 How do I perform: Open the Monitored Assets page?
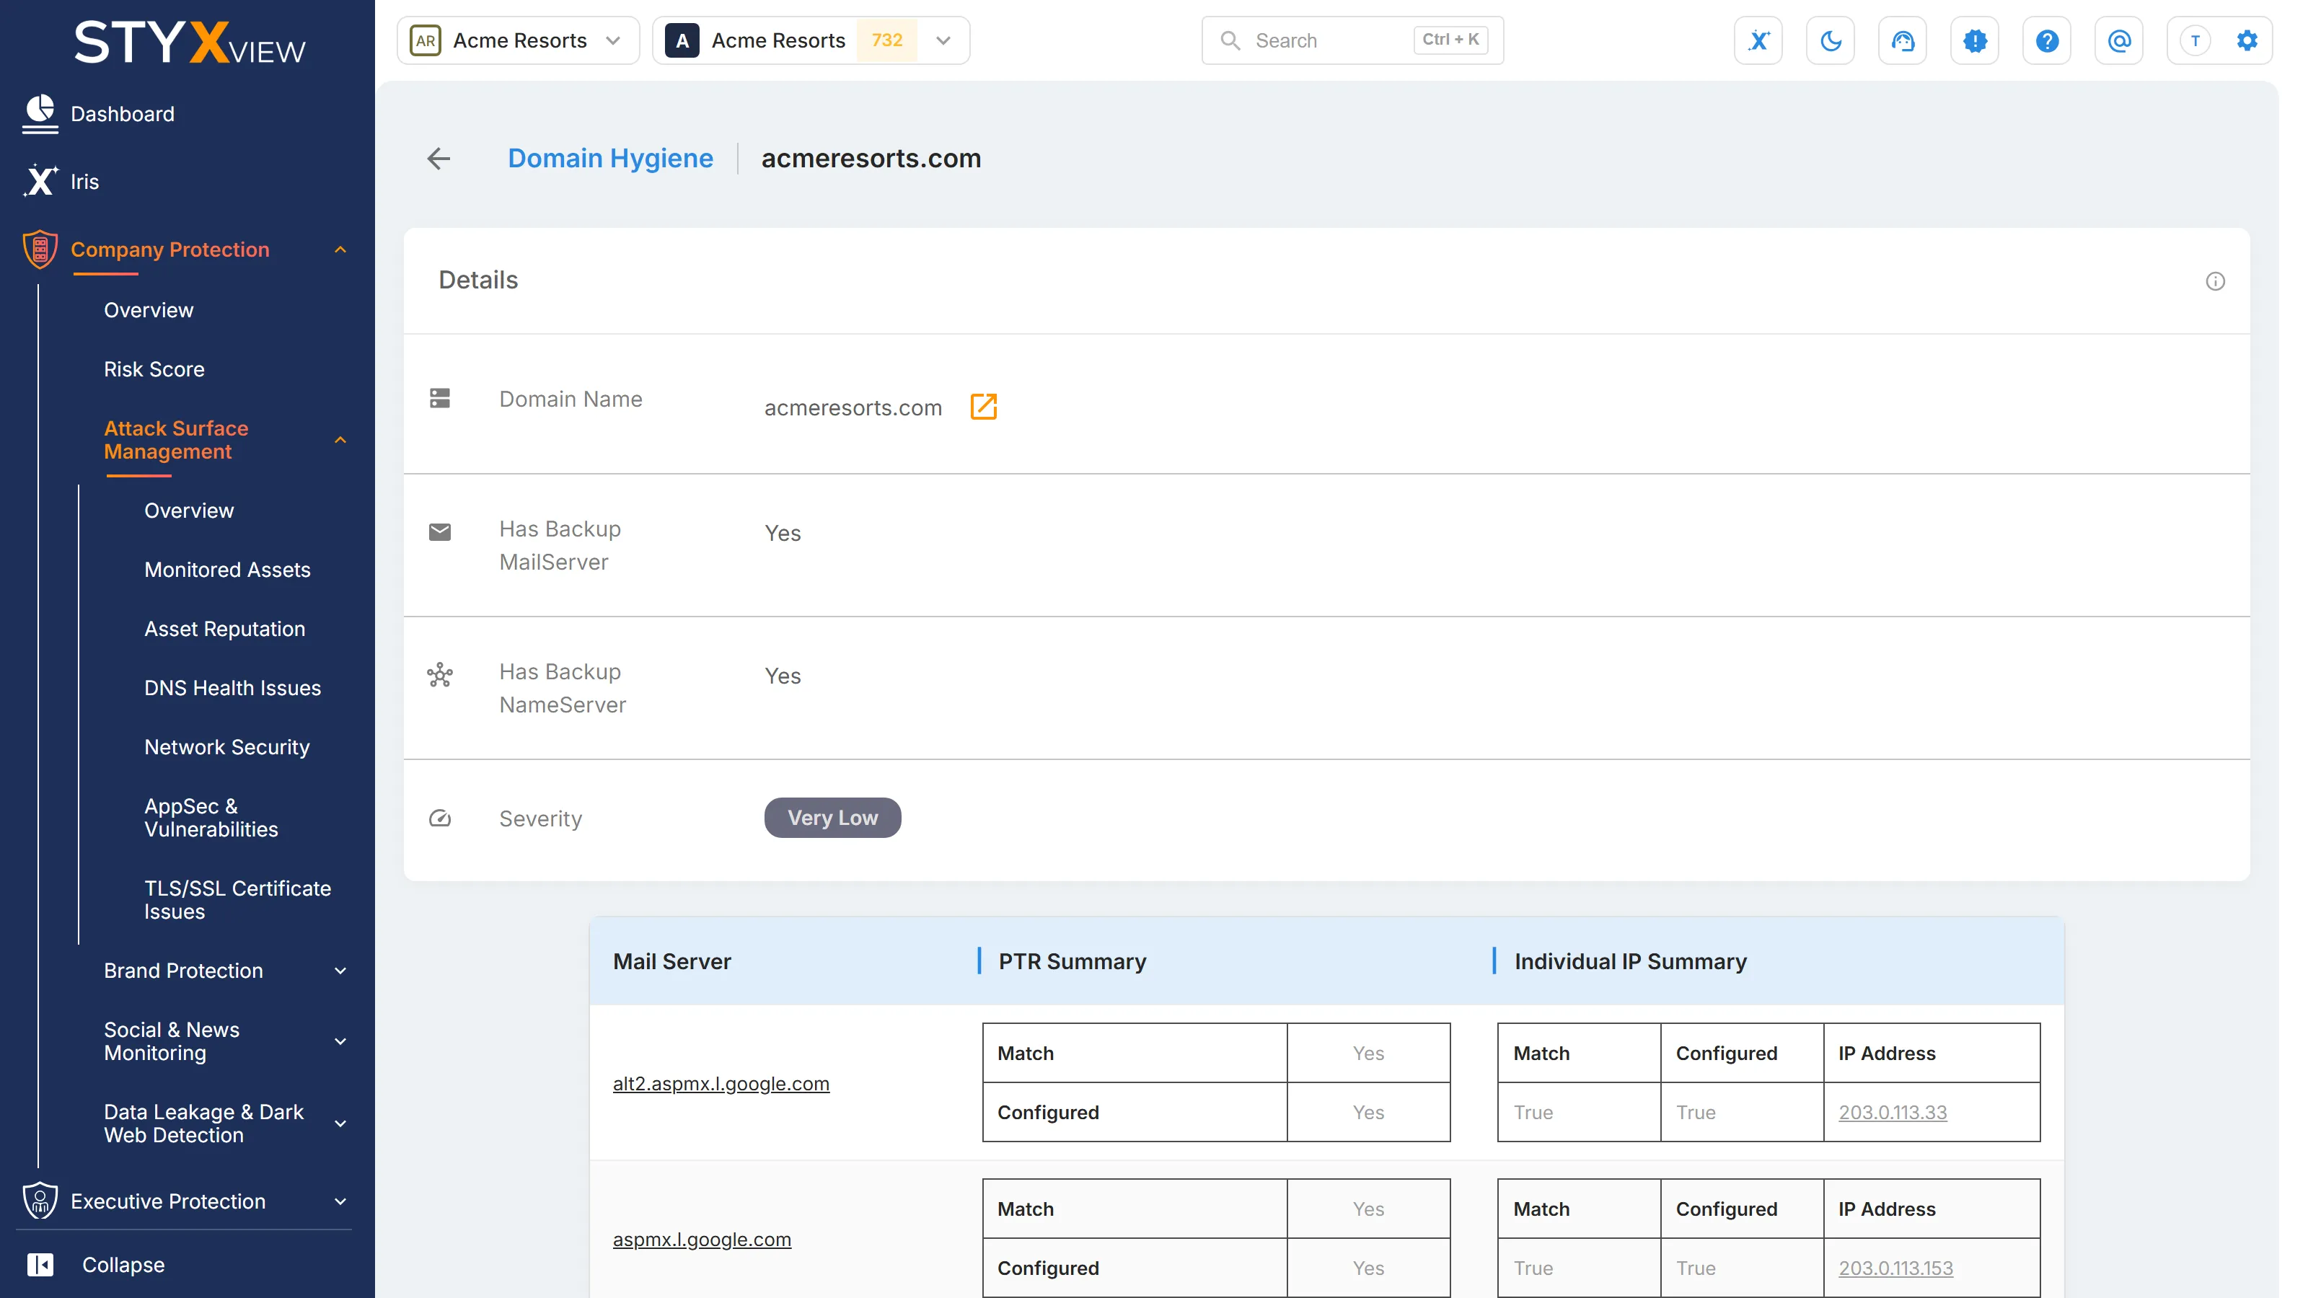click(x=228, y=570)
